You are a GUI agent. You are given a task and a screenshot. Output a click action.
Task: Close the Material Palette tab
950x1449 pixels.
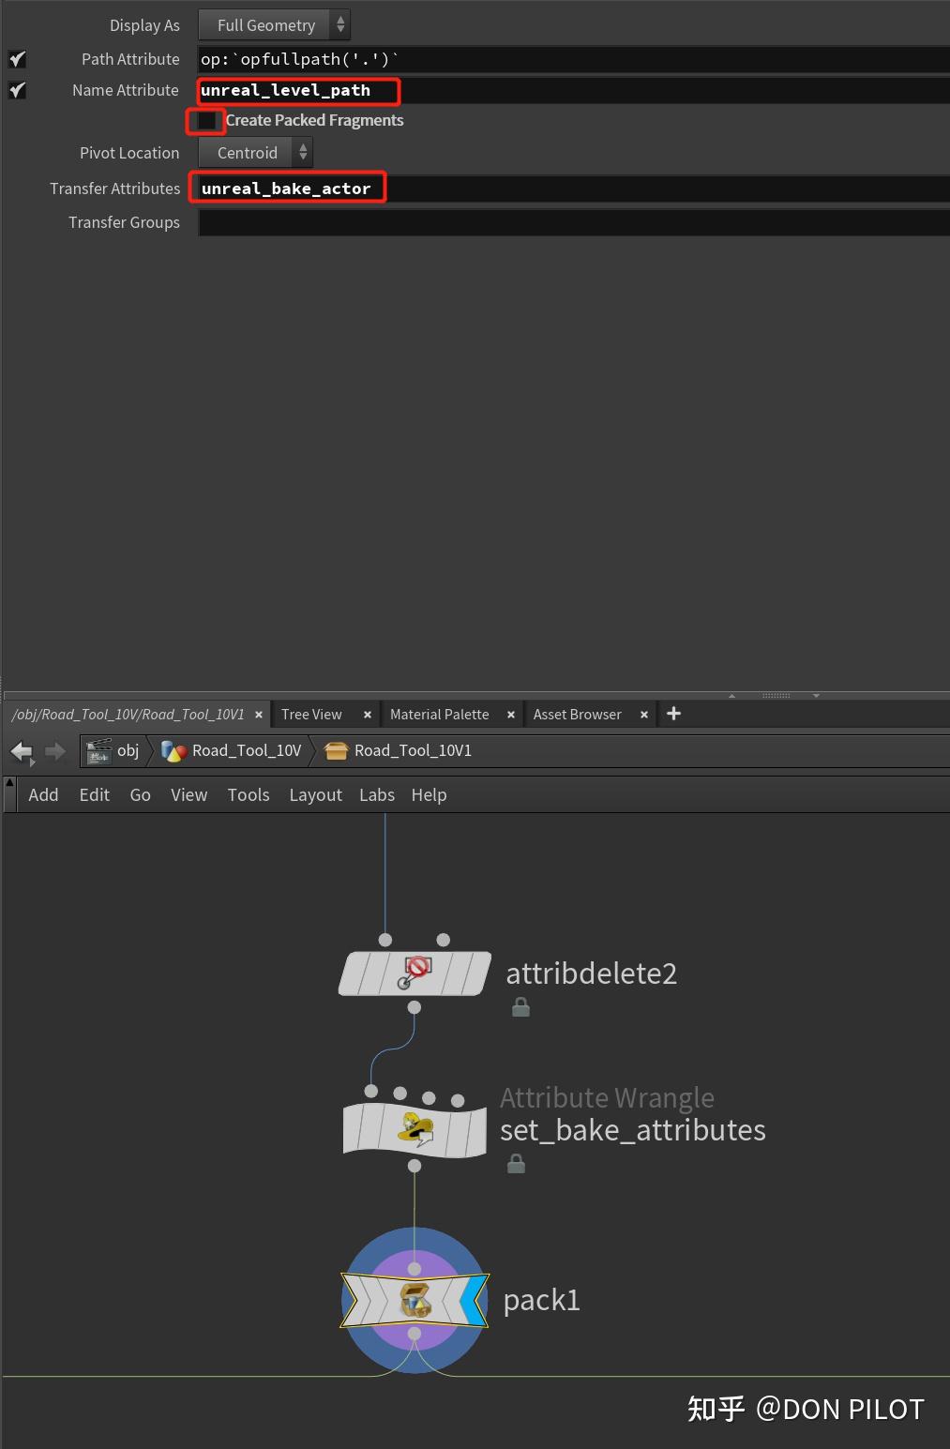(511, 715)
